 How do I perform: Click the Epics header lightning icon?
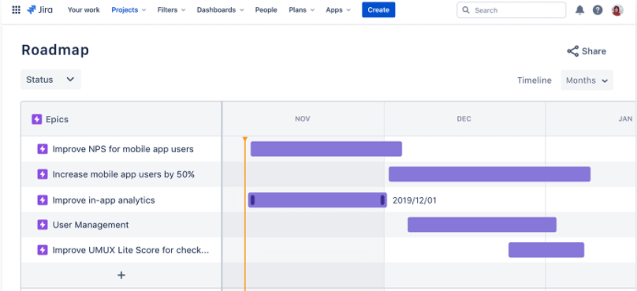point(36,120)
